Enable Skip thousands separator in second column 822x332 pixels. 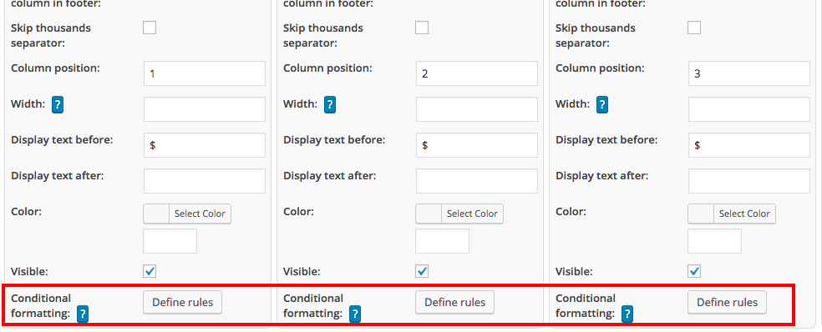(x=422, y=28)
